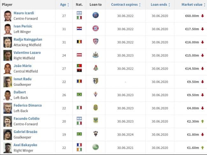207x155 pixels.
Task: Open Federico Dimarco profile link
Action: point(28,105)
